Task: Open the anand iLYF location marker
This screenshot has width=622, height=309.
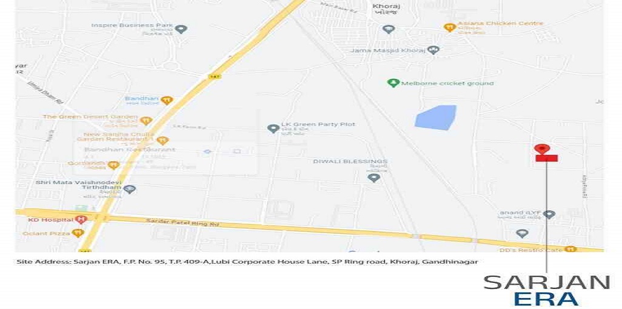Action: click(549, 214)
